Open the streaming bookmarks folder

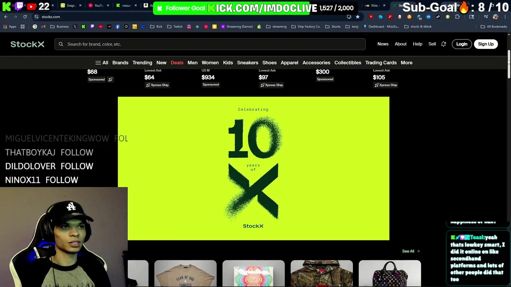click(x=276, y=27)
